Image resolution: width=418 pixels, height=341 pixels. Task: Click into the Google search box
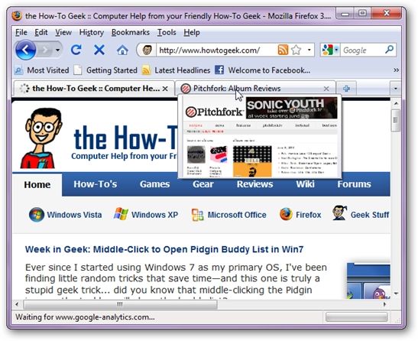[x=362, y=50]
